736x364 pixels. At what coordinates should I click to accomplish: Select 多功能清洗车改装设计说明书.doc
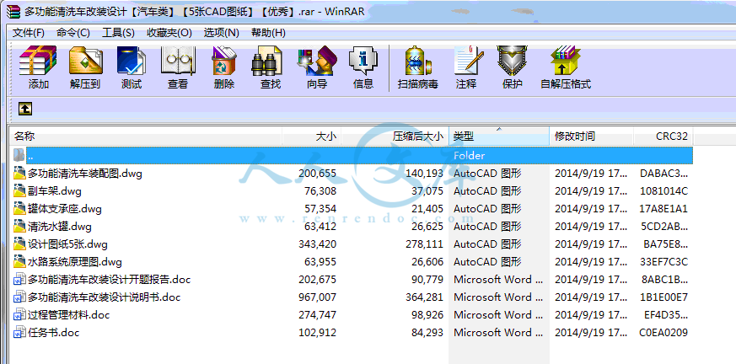click(105, 297)
